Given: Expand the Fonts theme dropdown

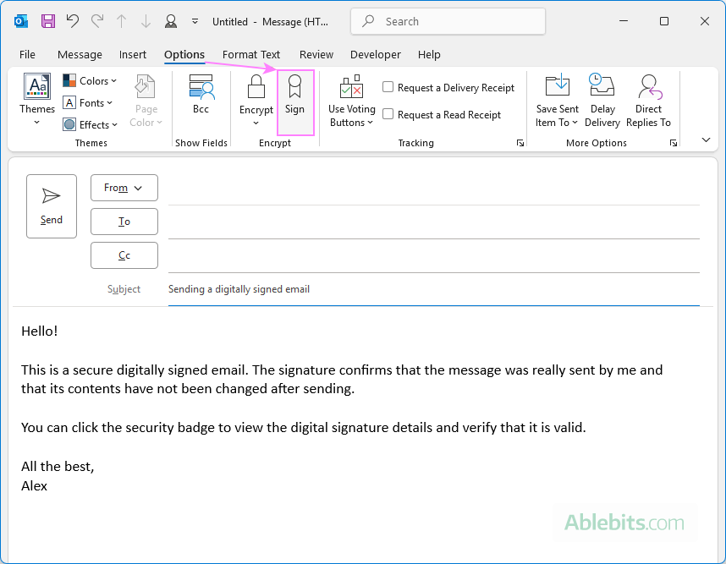Looking at the screenshot, I should pyautogui.click(x=88, y=103).
